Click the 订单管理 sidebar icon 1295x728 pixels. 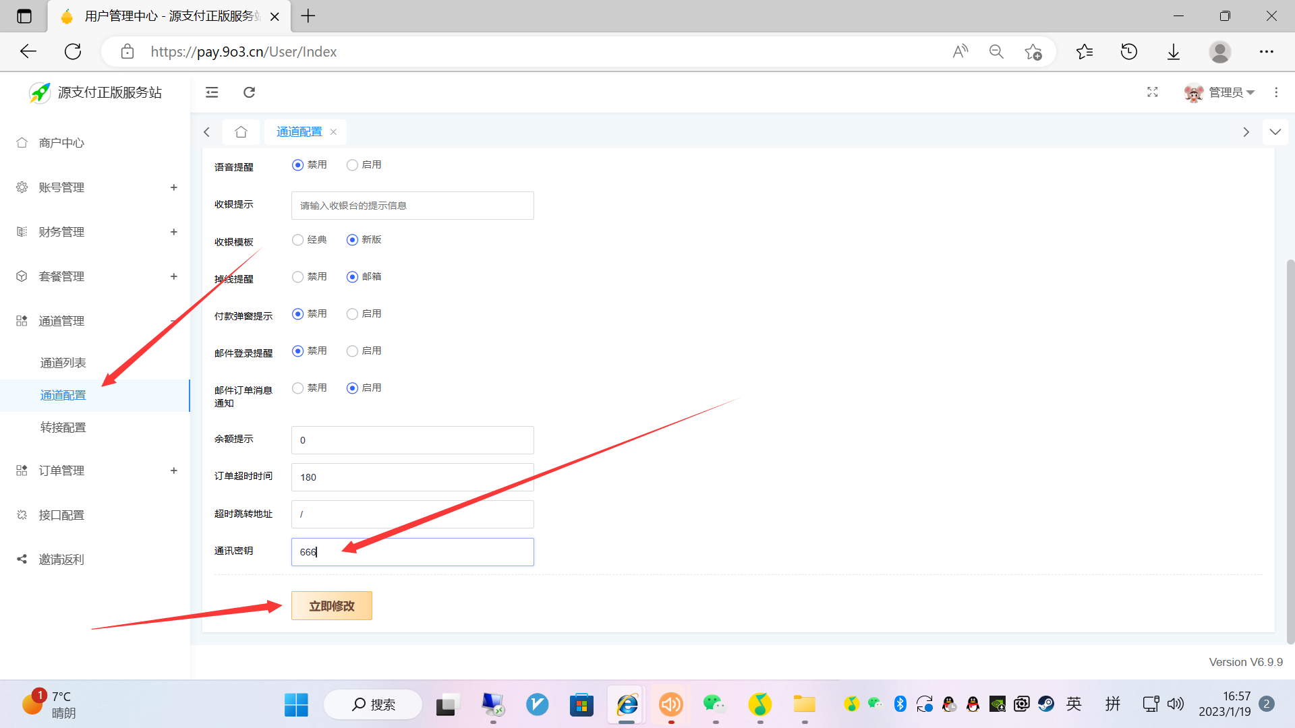point(22,471)
